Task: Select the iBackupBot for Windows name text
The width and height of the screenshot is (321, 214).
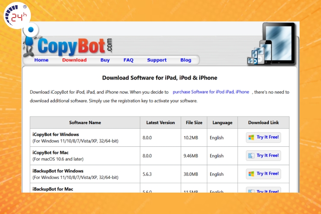Action: pyautogui.click(x=58, y=171)
